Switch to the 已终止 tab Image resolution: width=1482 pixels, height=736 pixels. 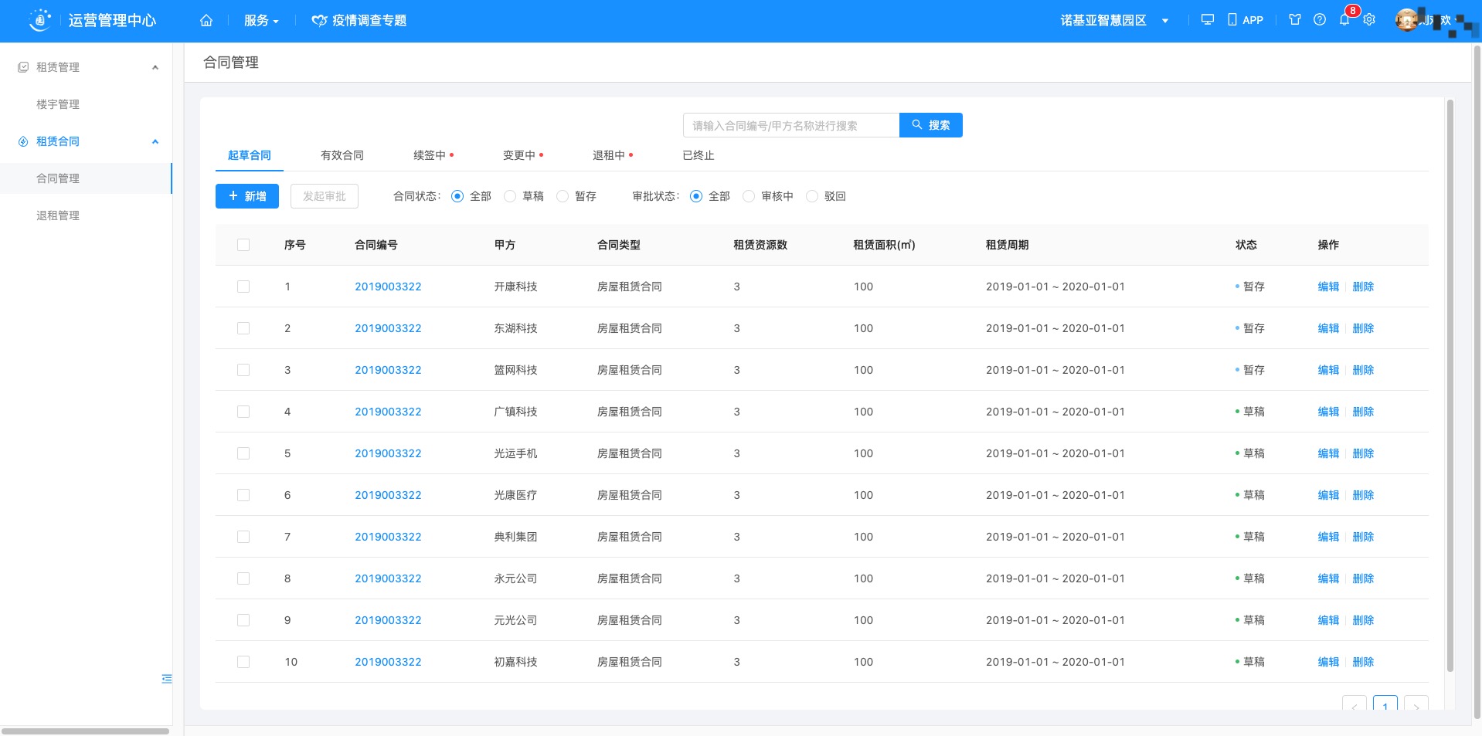click(x=699, y=155)
